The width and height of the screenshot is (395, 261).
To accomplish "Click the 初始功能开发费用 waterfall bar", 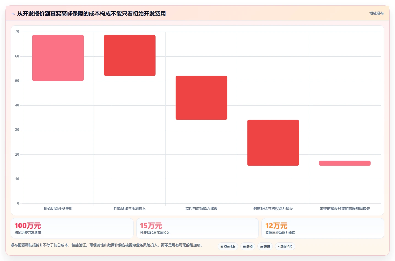I will 58,58.
